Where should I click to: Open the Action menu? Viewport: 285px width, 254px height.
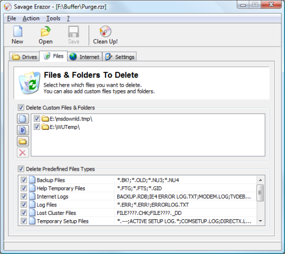pos(31,18)
